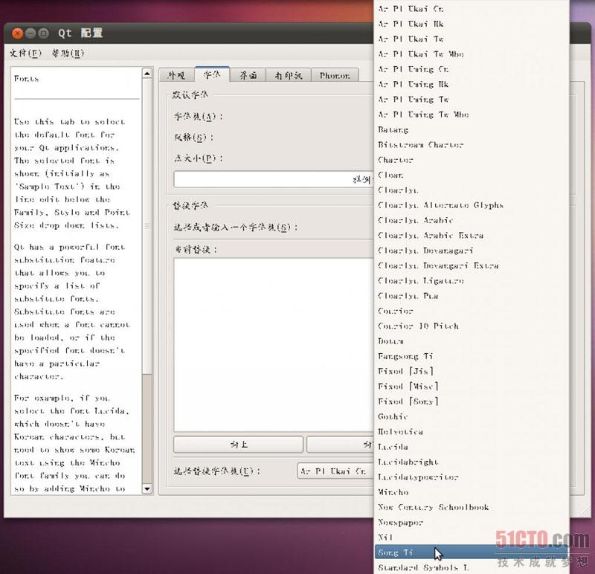This screenshot has height=574, width=595.
Task: Minimize the Qt 配置 window
Action: [x=30, y=33]
